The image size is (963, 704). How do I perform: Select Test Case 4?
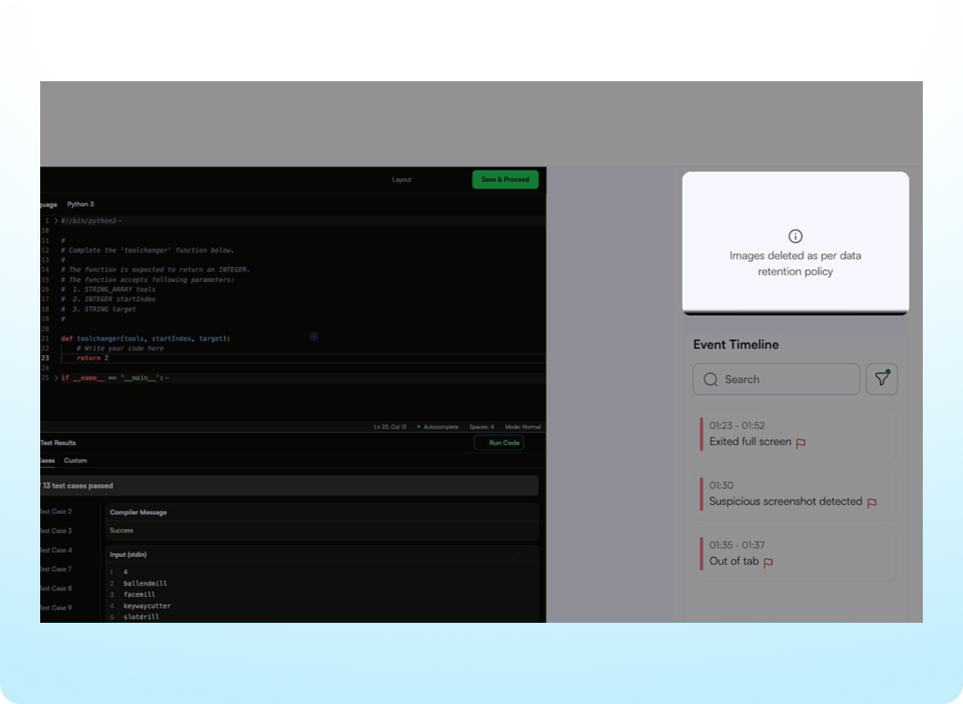(56, 550)
